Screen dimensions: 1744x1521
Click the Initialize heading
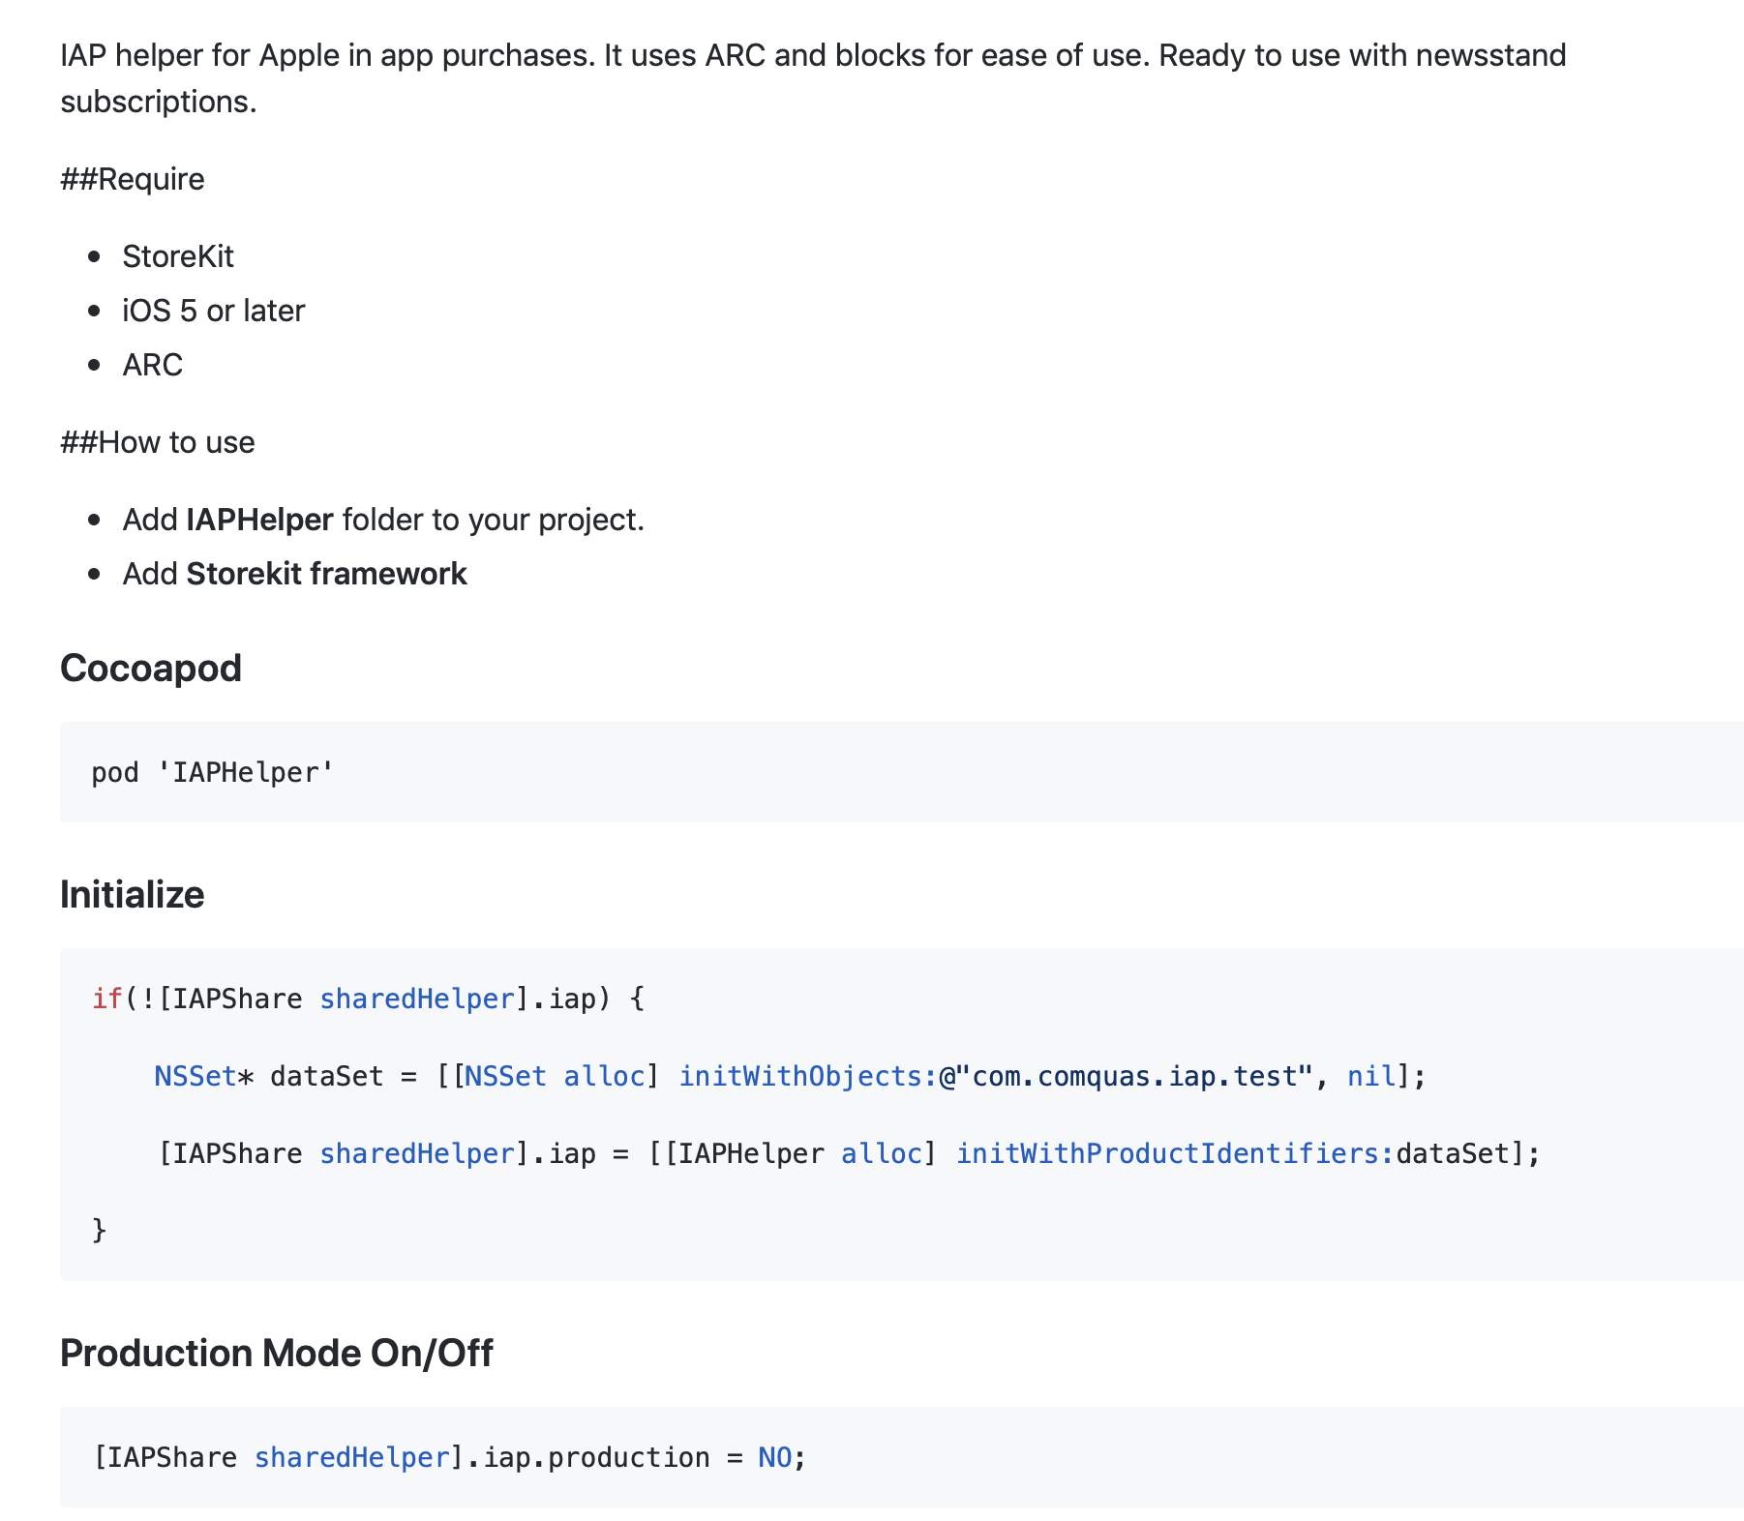point(132,895)
